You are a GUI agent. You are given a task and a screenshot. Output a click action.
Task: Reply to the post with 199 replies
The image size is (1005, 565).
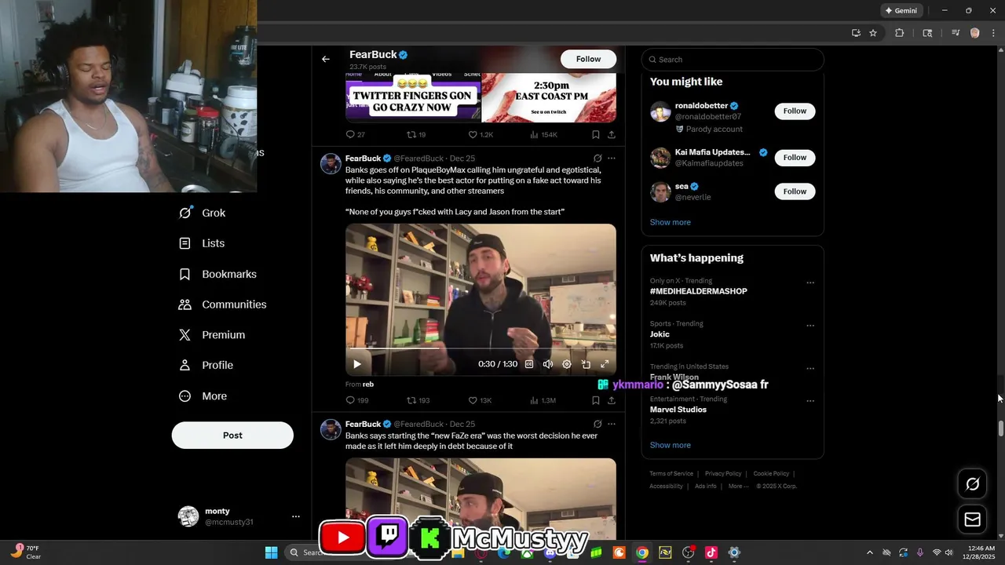(x=357, y=400)
